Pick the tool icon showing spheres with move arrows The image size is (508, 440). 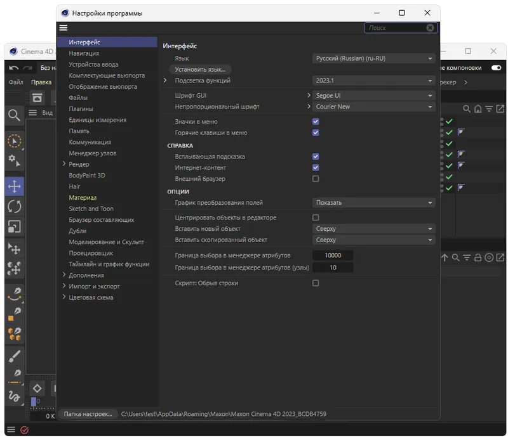click(14, 268)
